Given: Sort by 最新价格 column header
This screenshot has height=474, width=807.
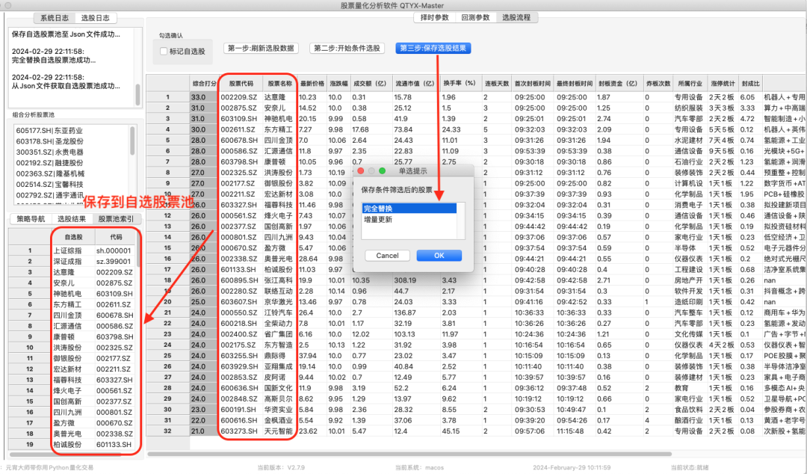Looking at the screenshot, I should coord(312,83).
